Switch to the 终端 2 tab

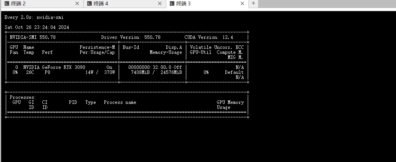point(18,3)
